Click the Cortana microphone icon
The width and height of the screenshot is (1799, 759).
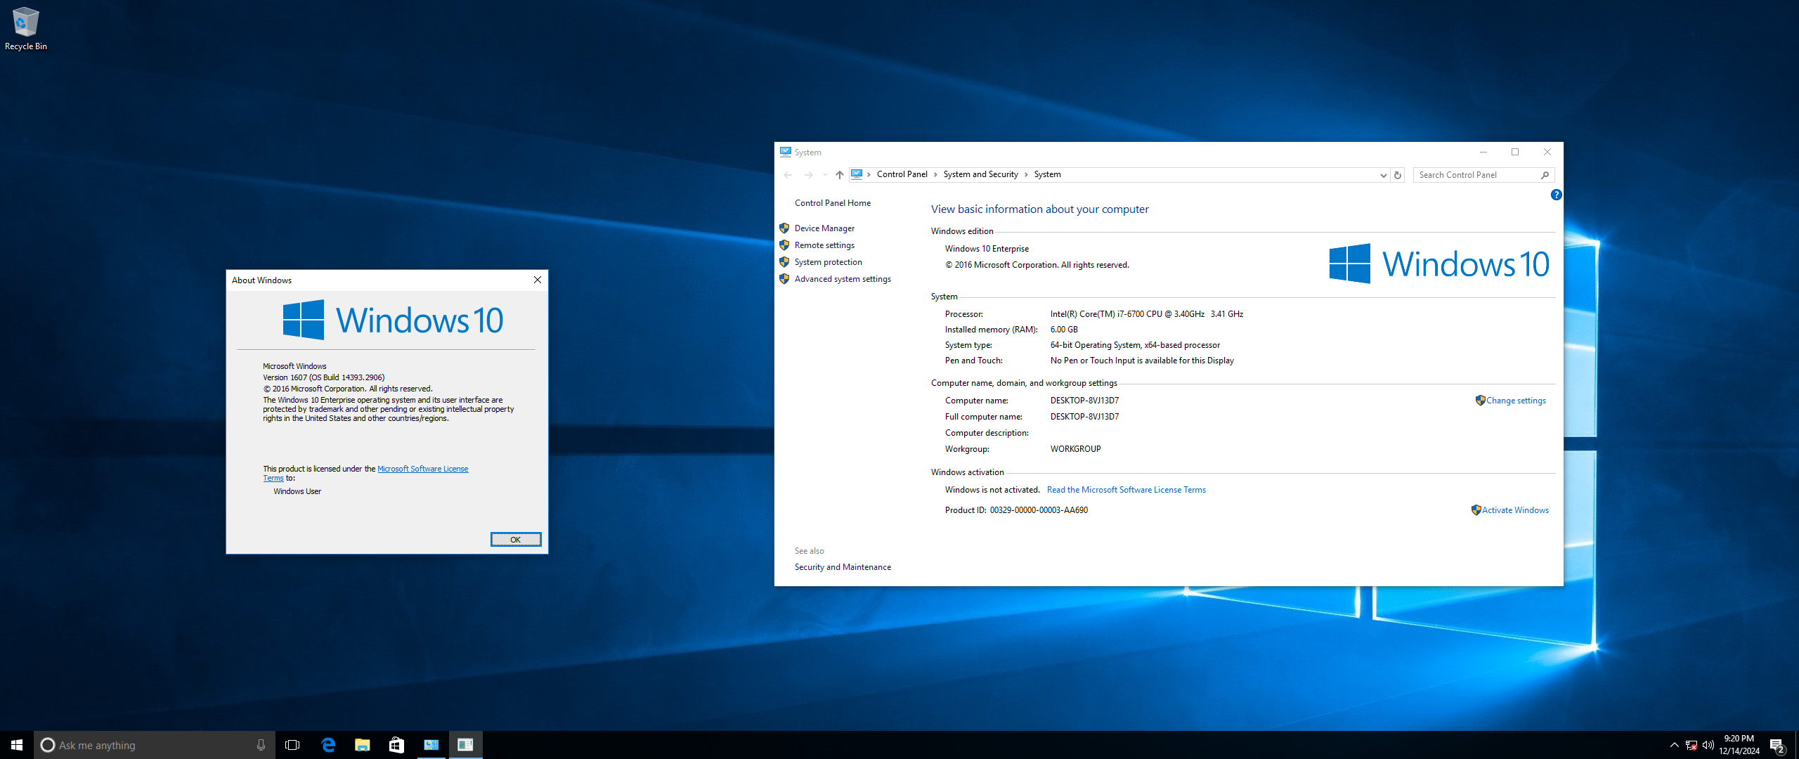pos(261,745)
